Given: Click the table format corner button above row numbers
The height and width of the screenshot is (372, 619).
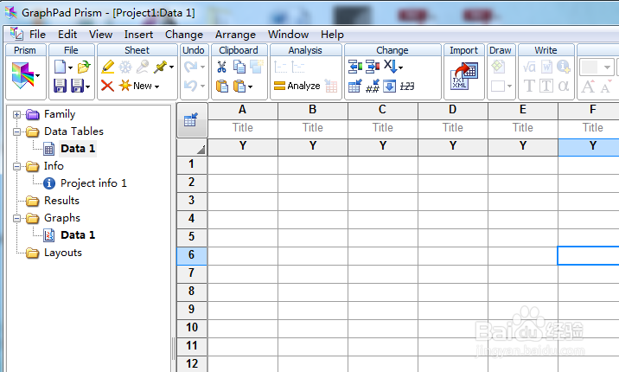Looking at the screenshot, I should (x=191, y=119).
